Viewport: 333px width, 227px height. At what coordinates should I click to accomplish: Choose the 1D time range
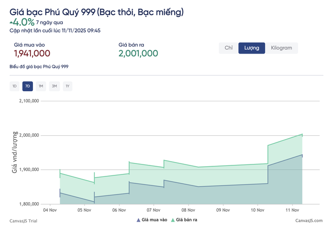pos(14,86)
